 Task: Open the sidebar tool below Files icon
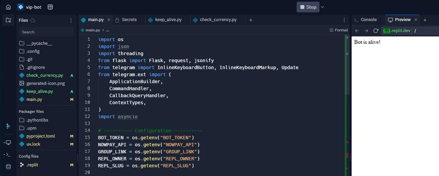click(8, 126)
